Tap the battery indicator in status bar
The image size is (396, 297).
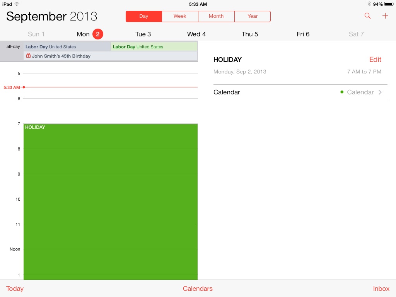[x=389, y=4]
